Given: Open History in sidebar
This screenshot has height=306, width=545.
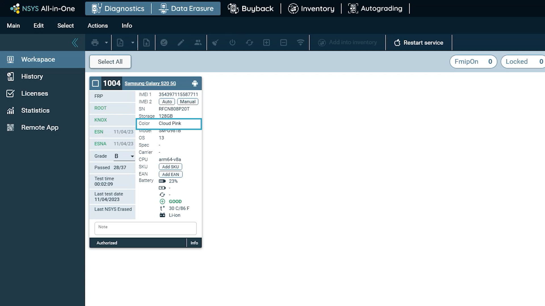Looking at the screenshot, I should 43,76.
